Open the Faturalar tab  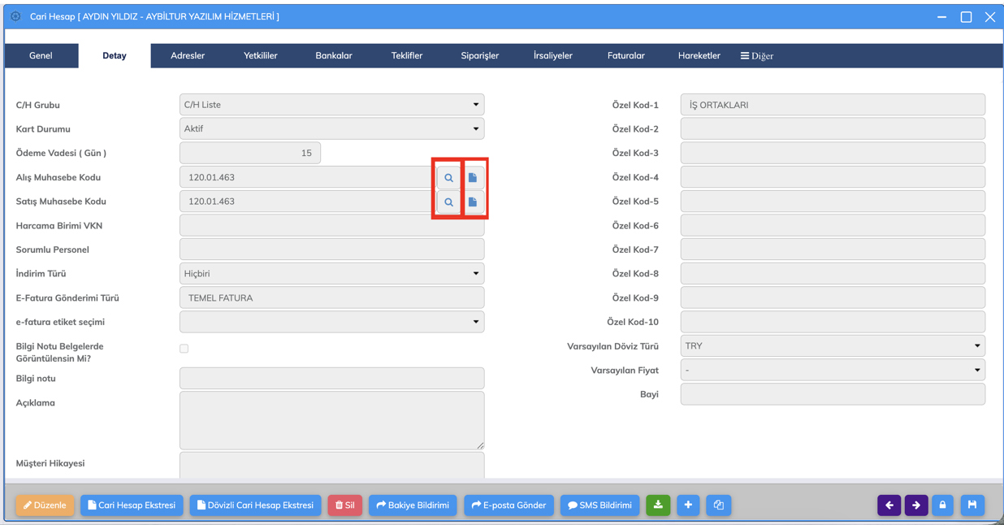click(625, 56)
